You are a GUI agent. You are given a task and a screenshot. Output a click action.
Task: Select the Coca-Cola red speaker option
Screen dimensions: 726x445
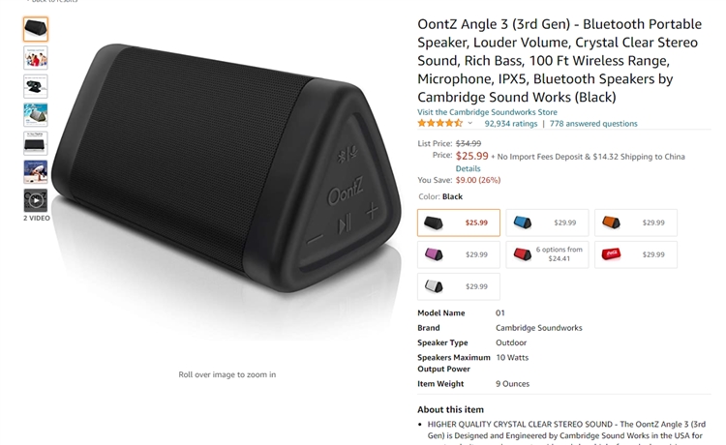point(636,254)
